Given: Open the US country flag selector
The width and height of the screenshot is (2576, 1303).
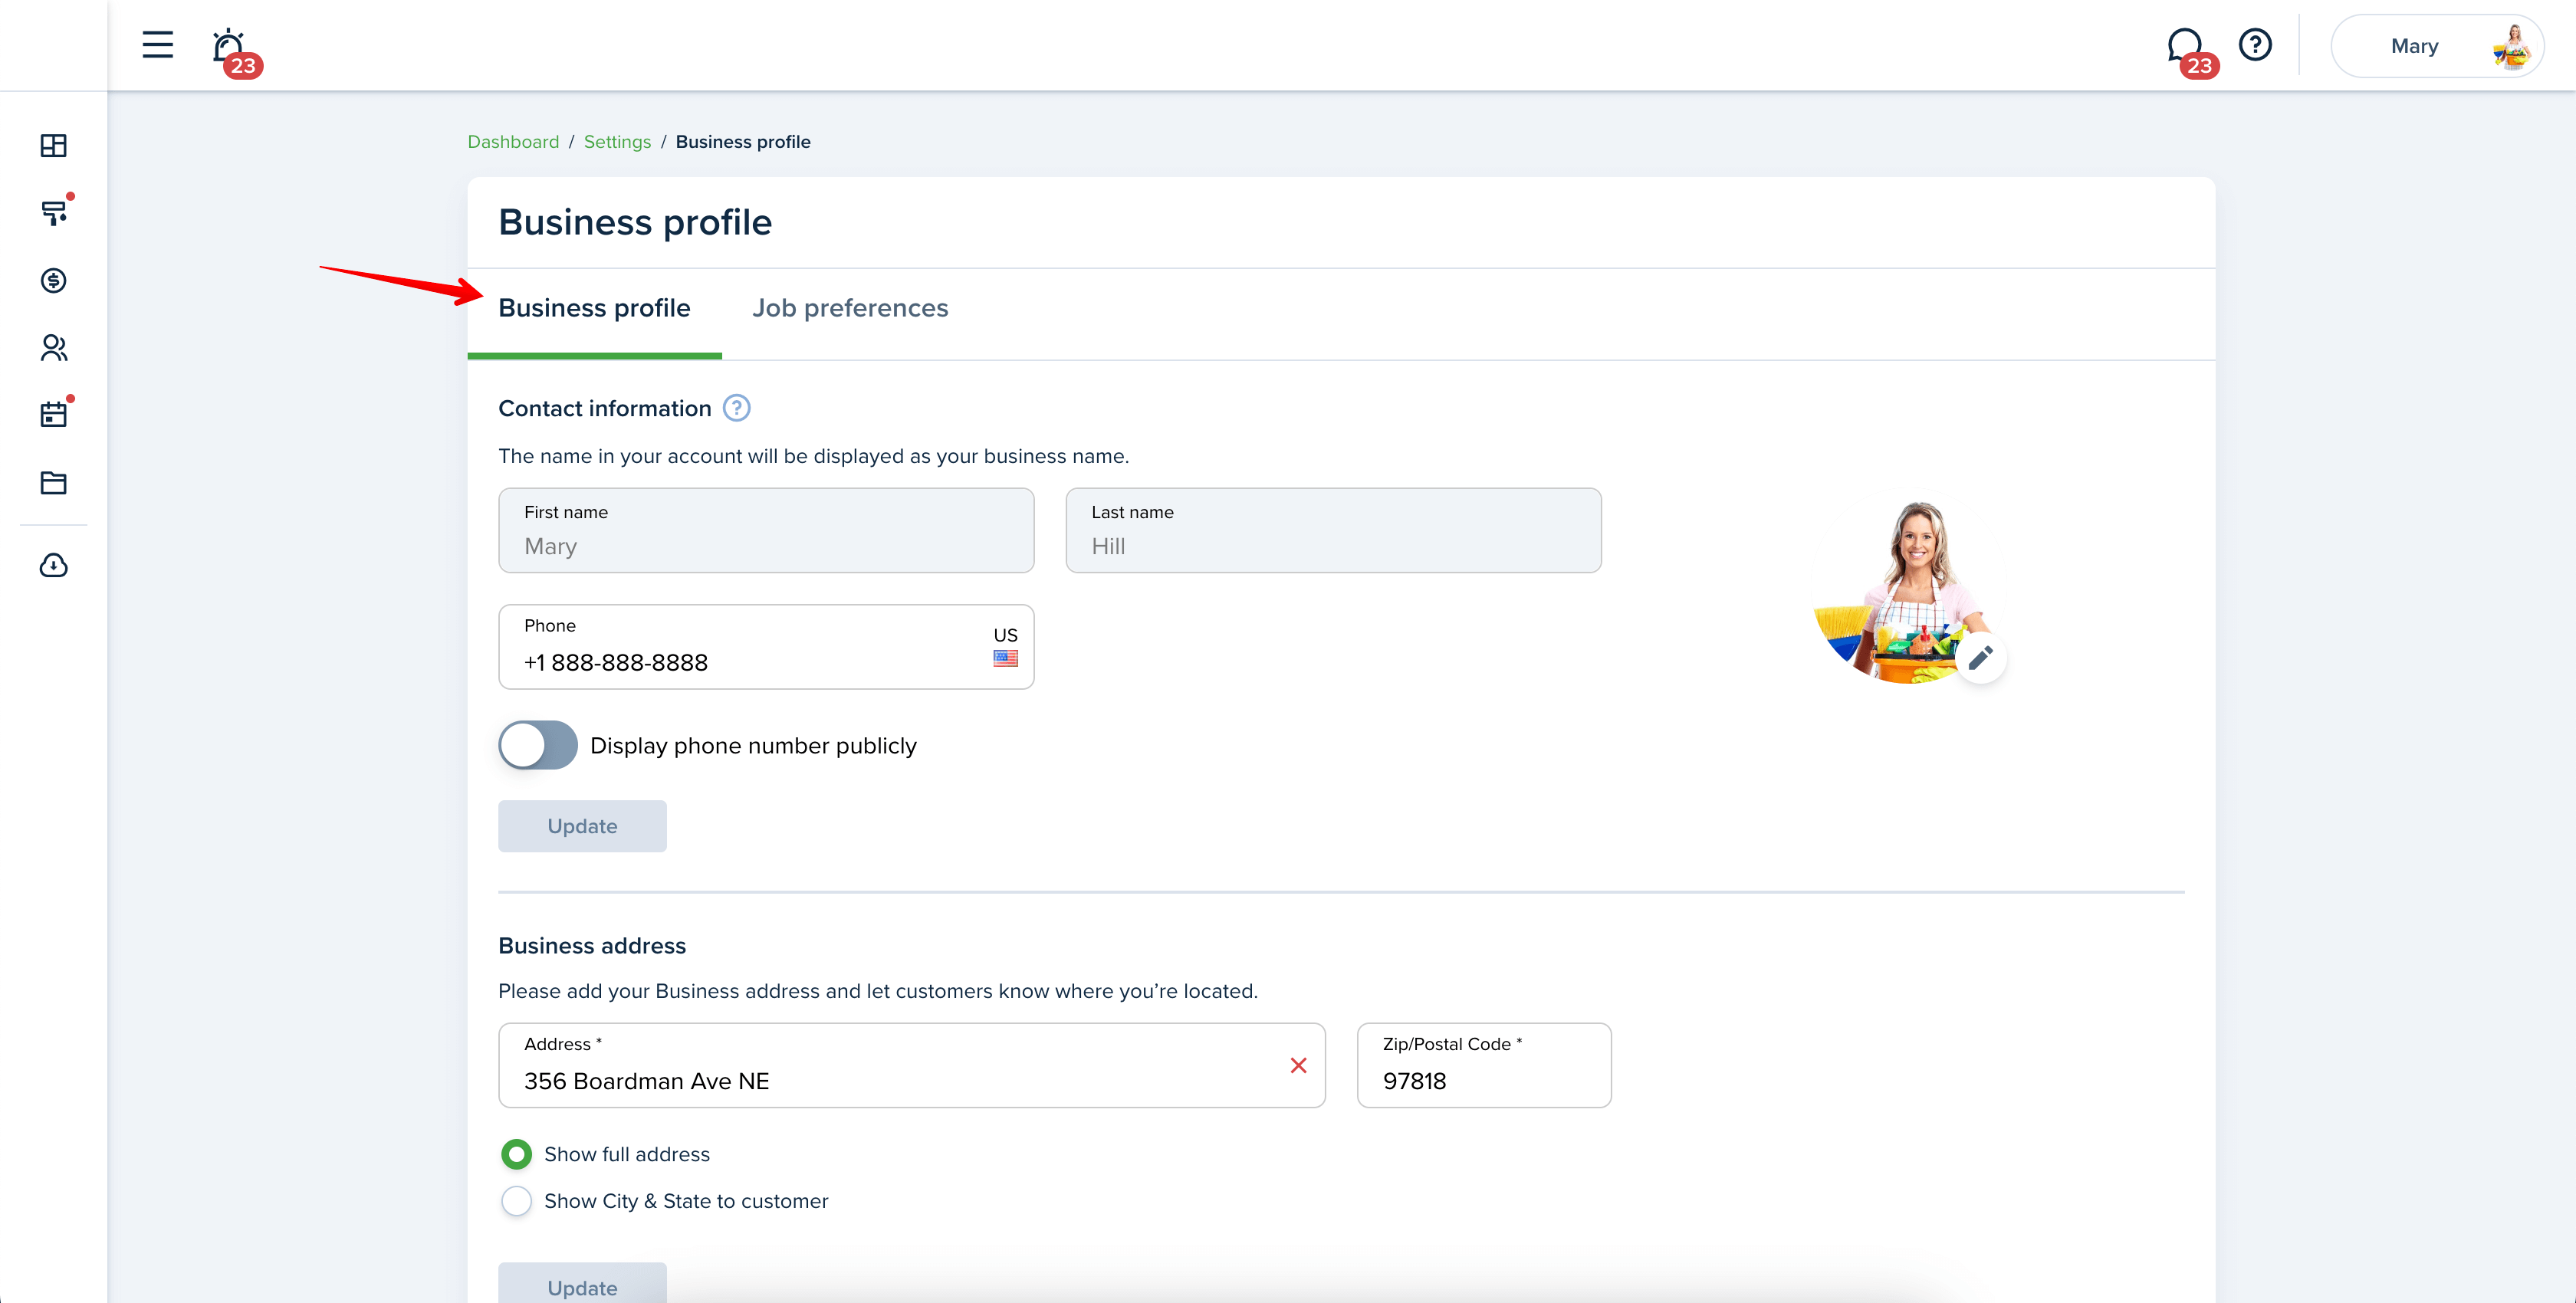Looking at the screenshot, I should 1005,647.
